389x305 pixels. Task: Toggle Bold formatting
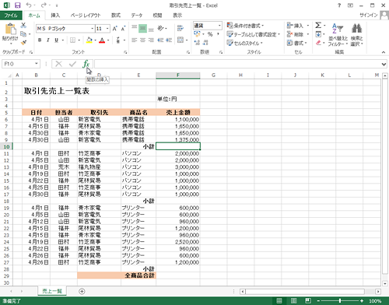[40, 40]
